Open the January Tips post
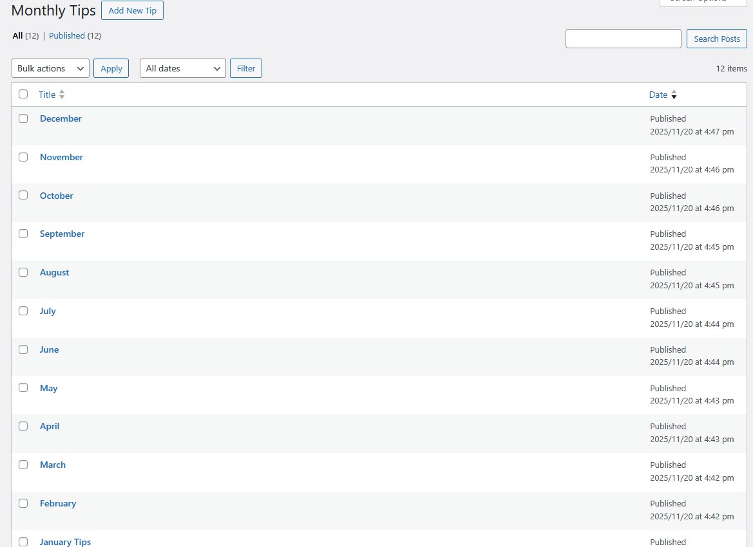This screenshot has width=753, height=547. [65, 542]
